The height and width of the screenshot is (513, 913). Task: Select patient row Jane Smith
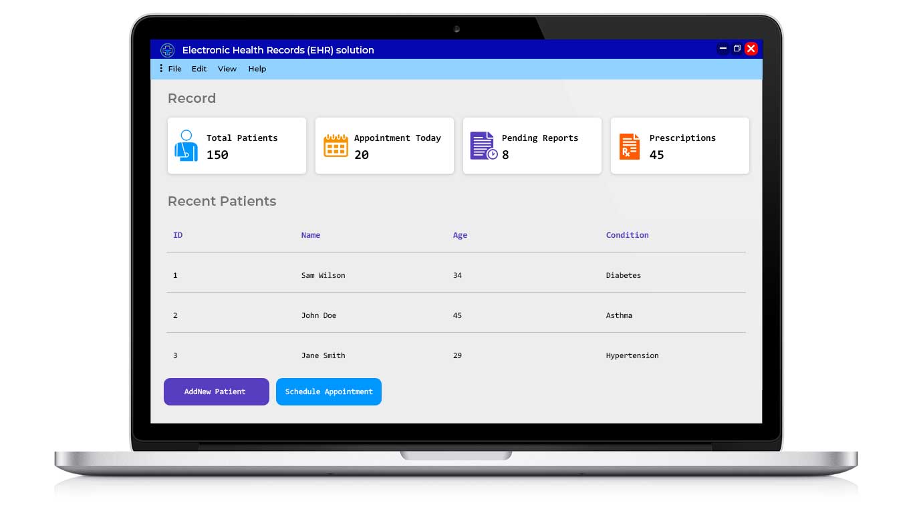coord(456,355)
